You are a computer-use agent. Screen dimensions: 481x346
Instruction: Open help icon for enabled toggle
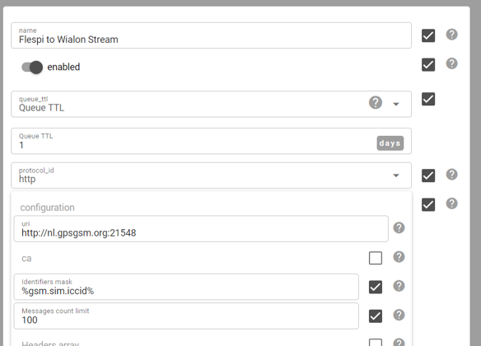451,63
